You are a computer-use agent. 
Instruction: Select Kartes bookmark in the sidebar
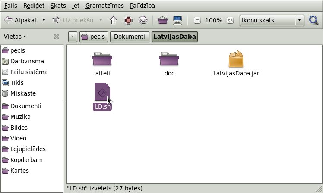pos(32,171)
